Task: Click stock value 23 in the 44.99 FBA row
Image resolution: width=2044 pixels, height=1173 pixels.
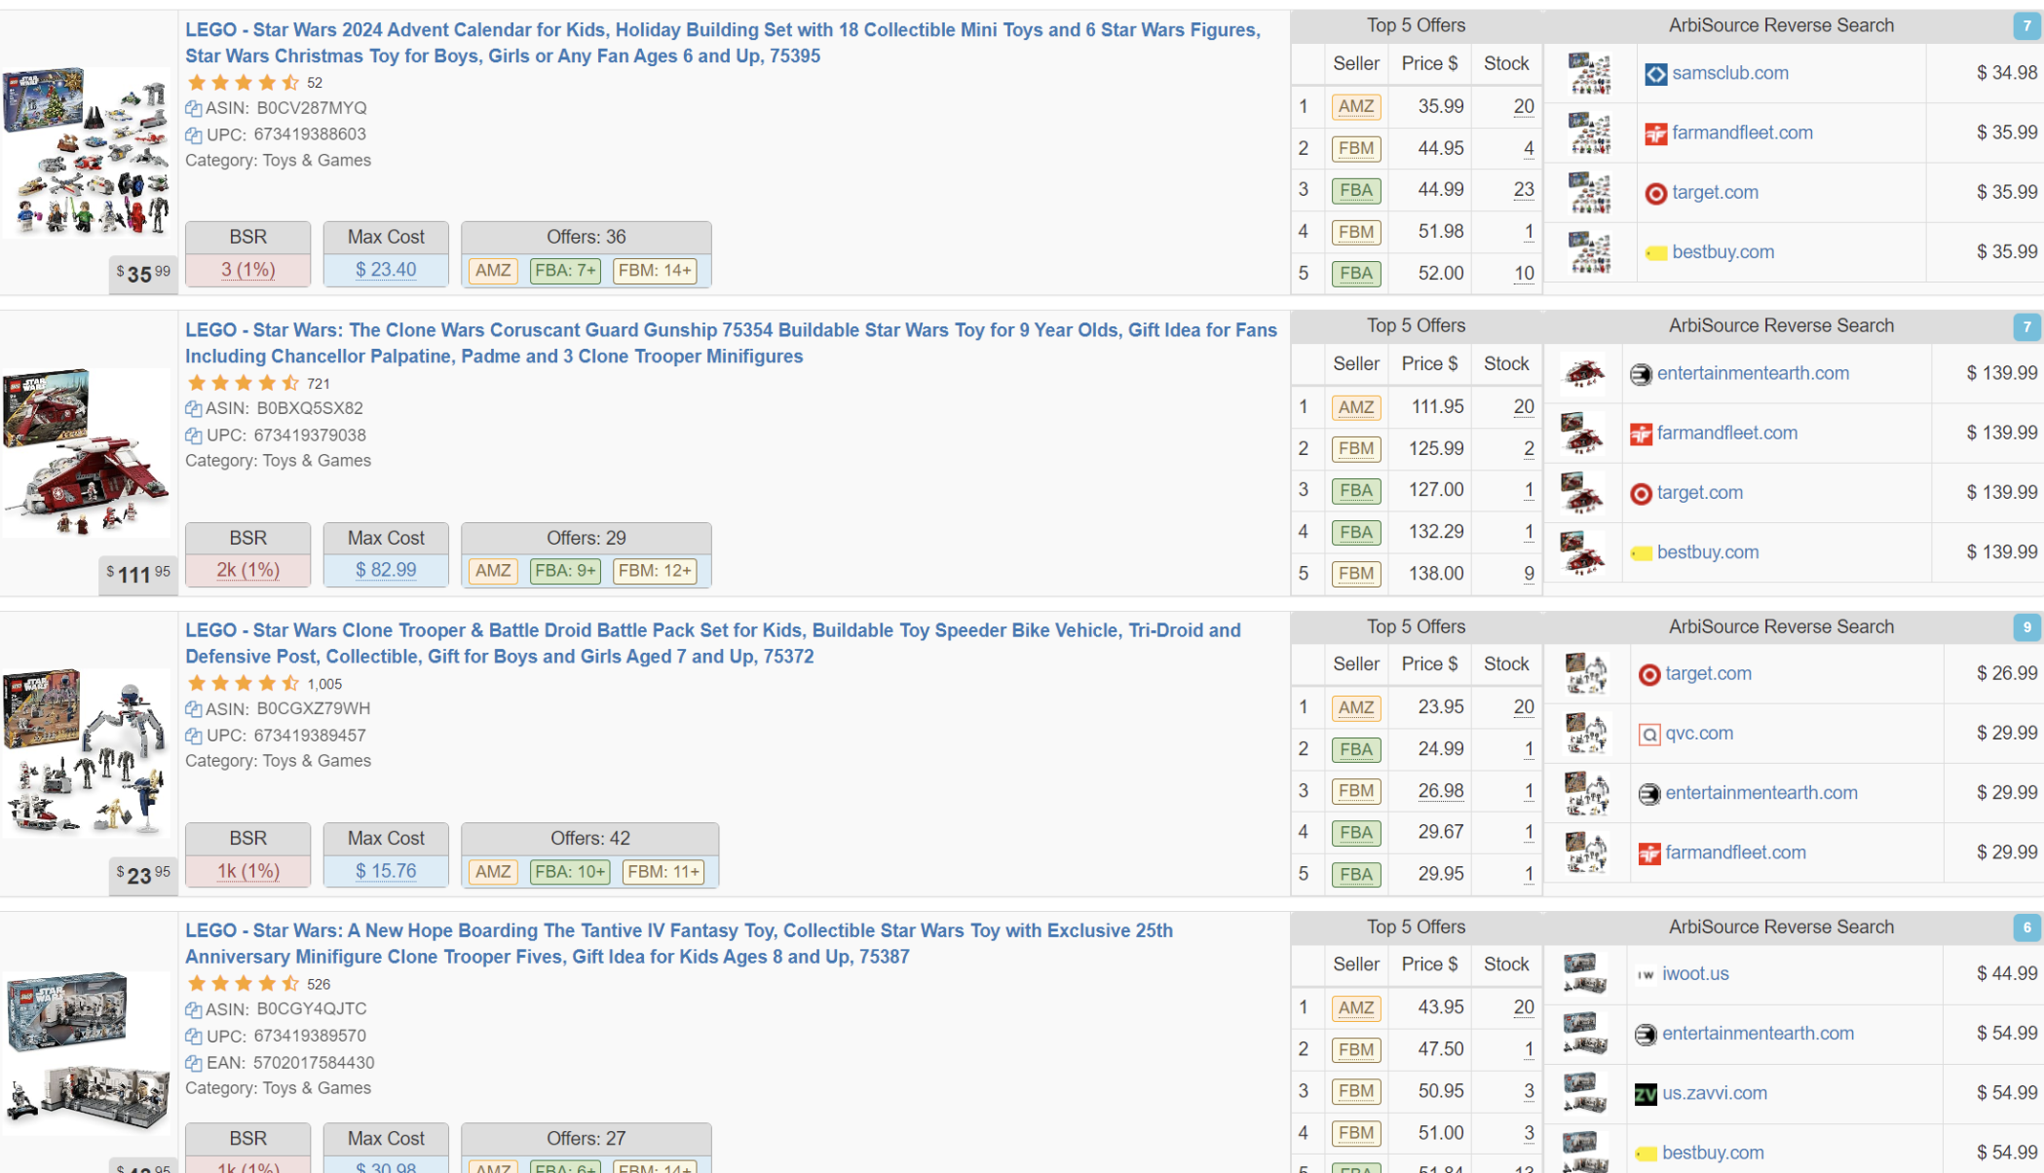Action: [x=1523, y=190]
